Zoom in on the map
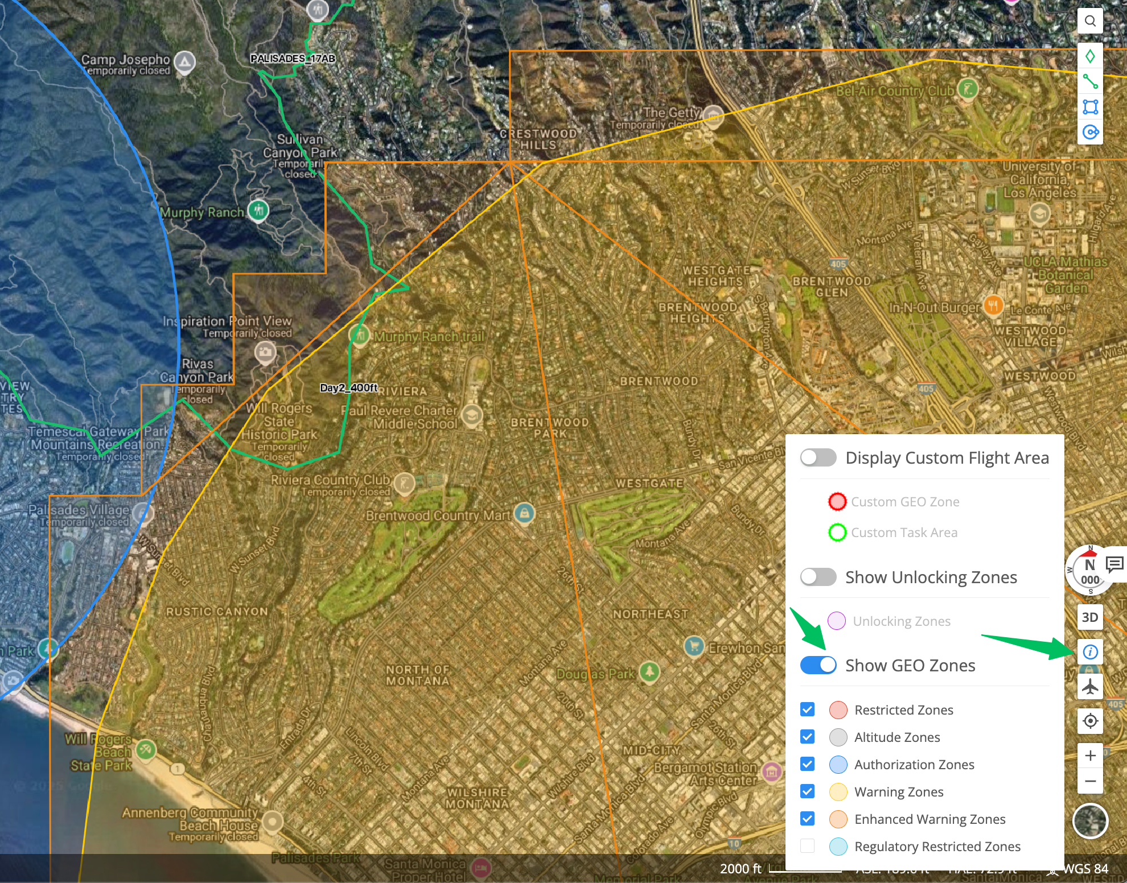 click(1090, 756)
